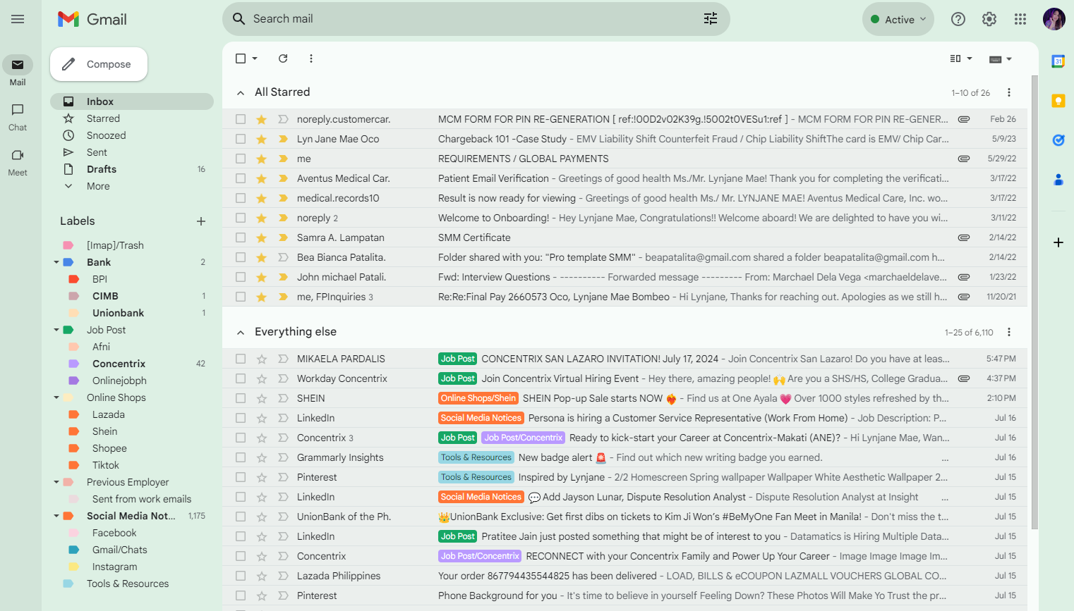Open Google Tasks side panel
1074x611 pixels.
click(x=1058, y=140)
